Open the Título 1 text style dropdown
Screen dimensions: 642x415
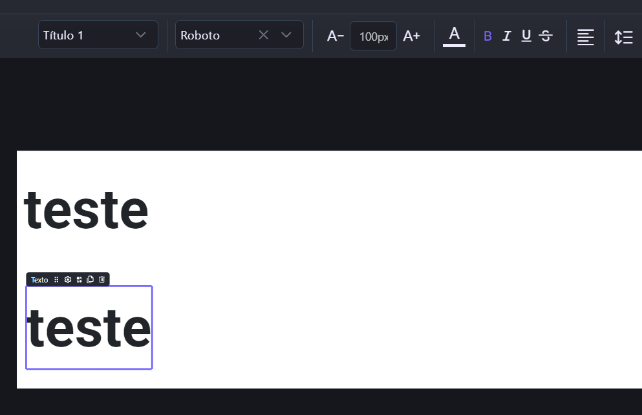point(98,35)
